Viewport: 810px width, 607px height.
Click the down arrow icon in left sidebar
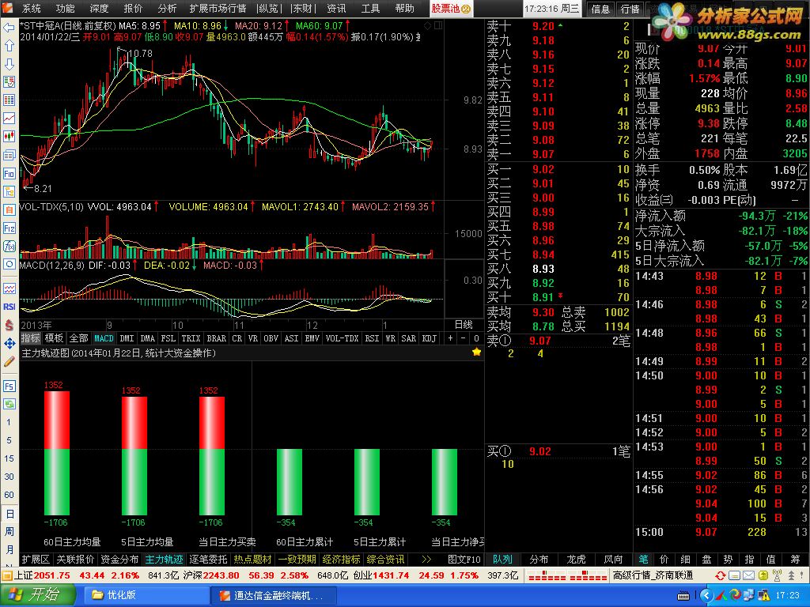(9, 65)
